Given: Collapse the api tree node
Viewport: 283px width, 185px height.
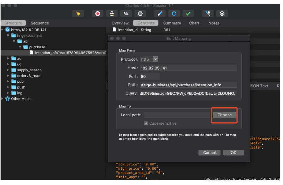Looking at the screenshot, I should click(14, 41).
